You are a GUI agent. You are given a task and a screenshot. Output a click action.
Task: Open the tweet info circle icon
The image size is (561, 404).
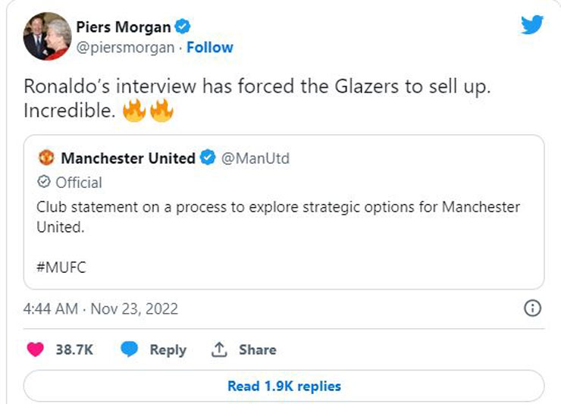click(x=533, y=308)
